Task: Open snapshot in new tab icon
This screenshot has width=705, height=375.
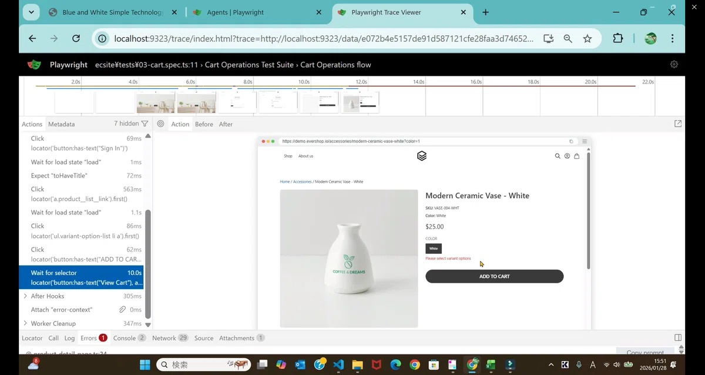Action: click(x=678, y=123)
